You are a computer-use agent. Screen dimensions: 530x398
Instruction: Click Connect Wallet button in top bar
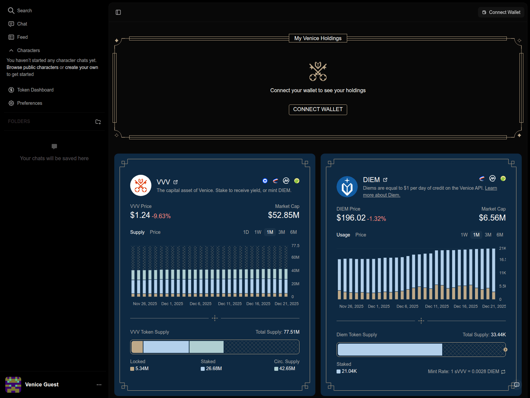point(501,12)
